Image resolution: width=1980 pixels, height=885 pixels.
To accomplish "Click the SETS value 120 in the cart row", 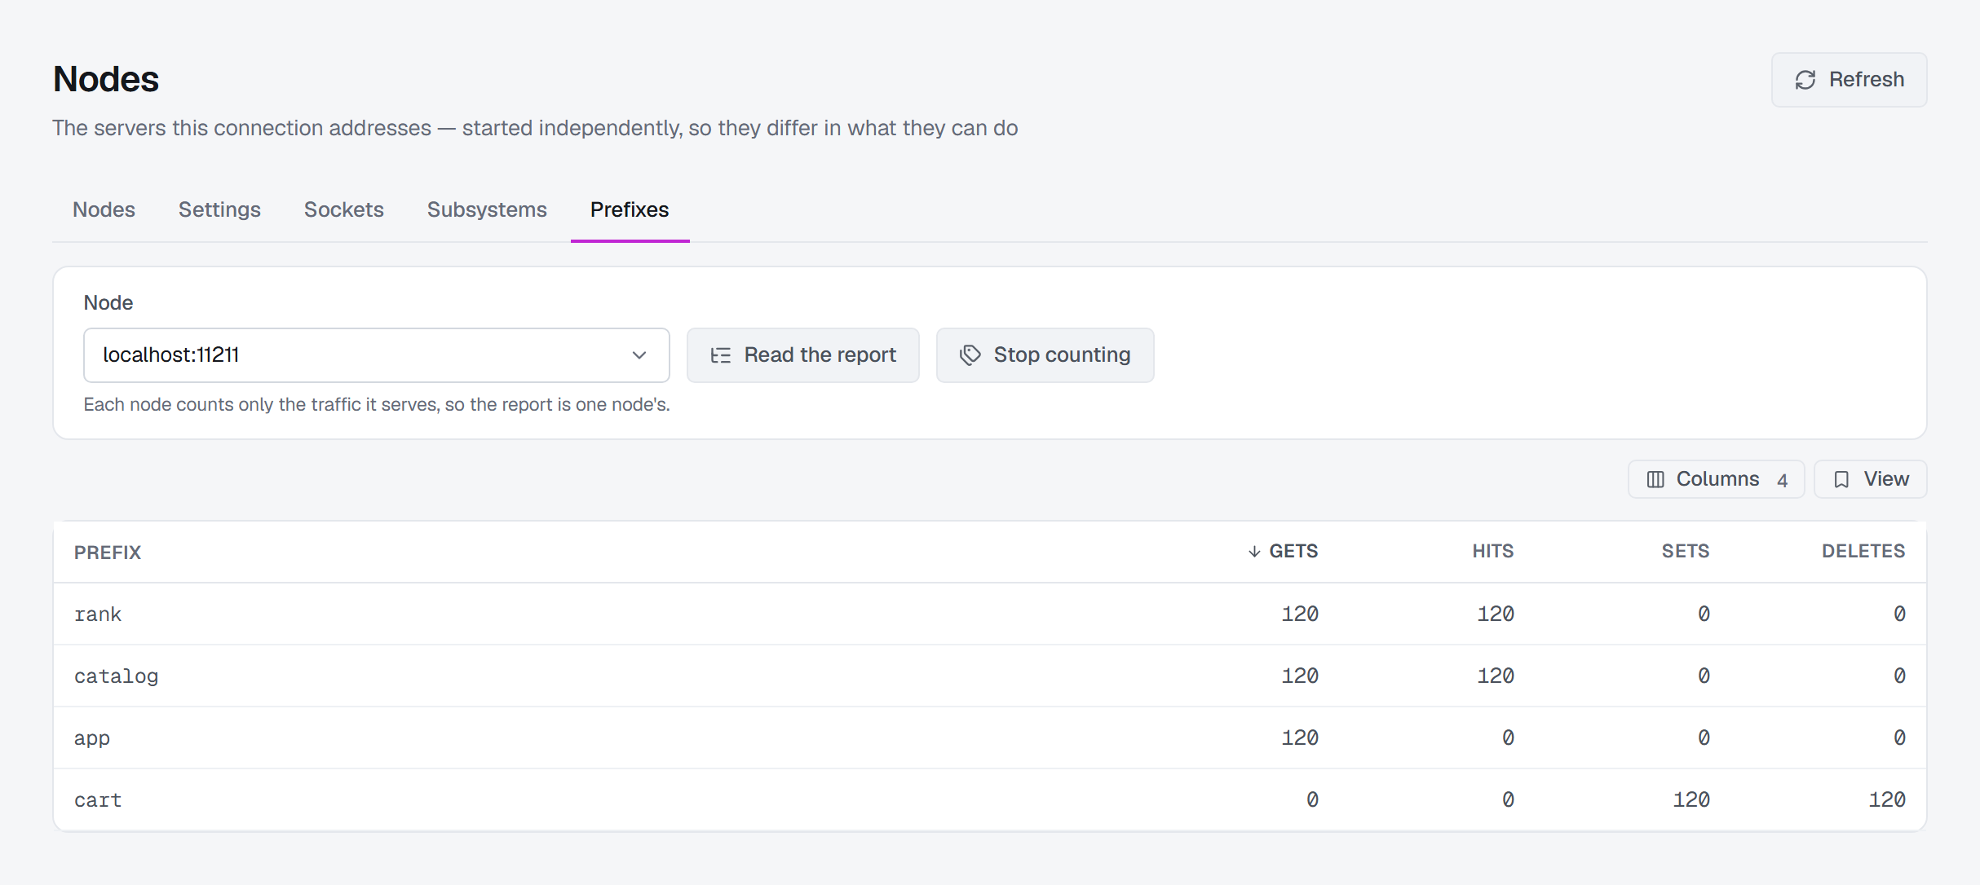I will click(x=1691, y=799).
